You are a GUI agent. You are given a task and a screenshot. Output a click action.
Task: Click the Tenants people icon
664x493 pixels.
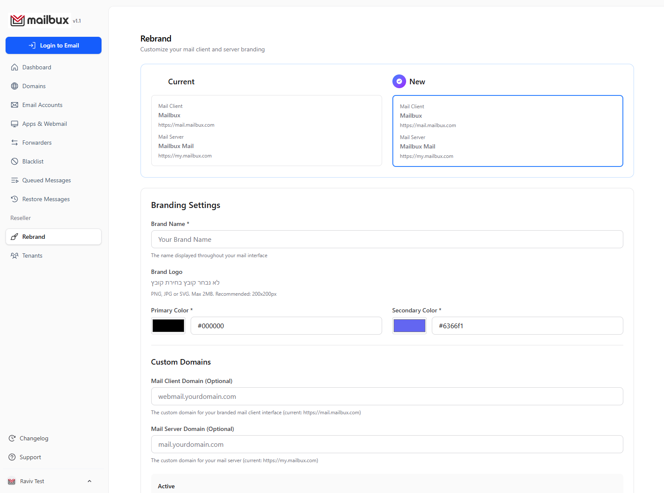tap(15, 255)
